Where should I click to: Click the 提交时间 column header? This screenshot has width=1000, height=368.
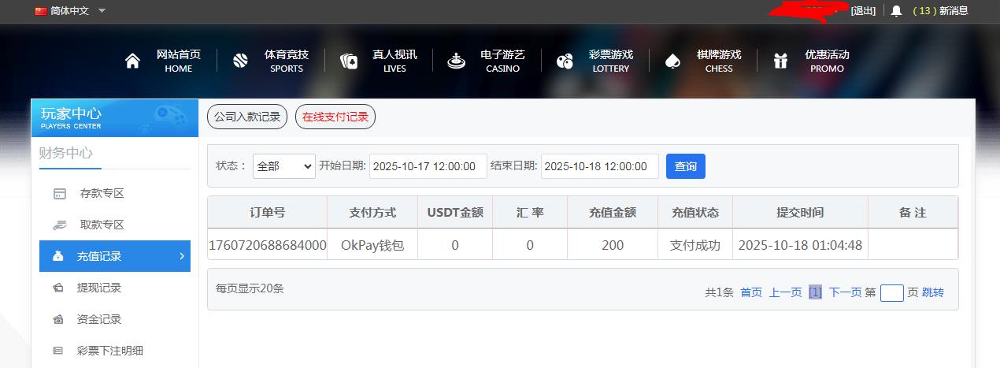[800, 213]
